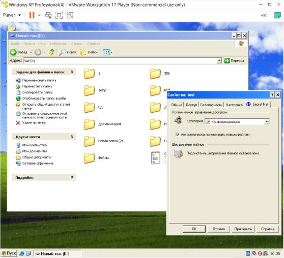The image size is (284, 258).
Task: Go up one folder level icon
Action: [51, 52]
